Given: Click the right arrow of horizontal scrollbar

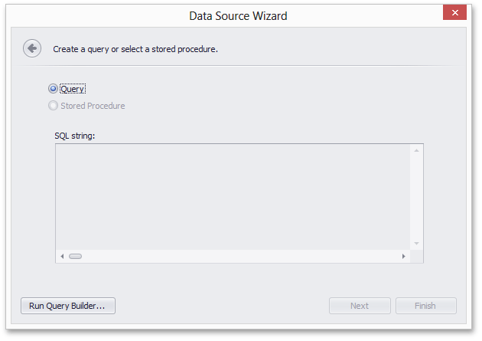Looking at the screenshot, I should [x=404, y=257].
